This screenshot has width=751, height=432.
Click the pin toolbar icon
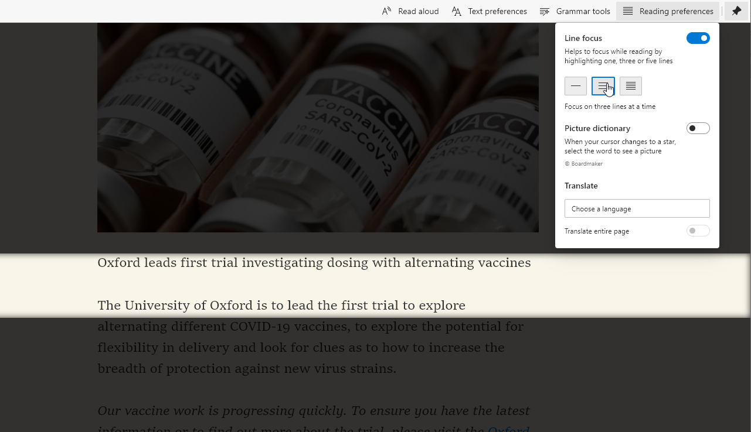[736, 11]
